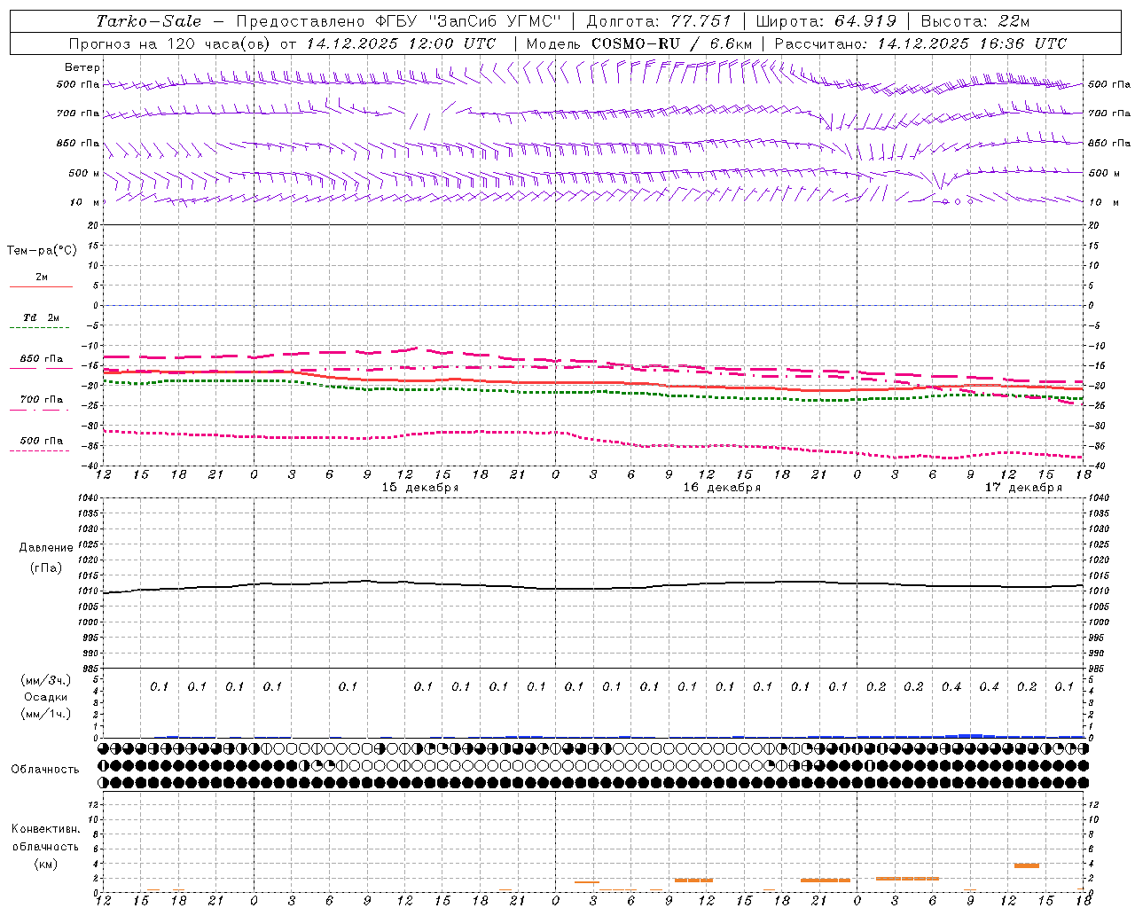Image resolution: width=1135 pixels, height=908 pixels.
Task: Click the 'Ветер' wind panel label
Action: click(x=82, y=67)
